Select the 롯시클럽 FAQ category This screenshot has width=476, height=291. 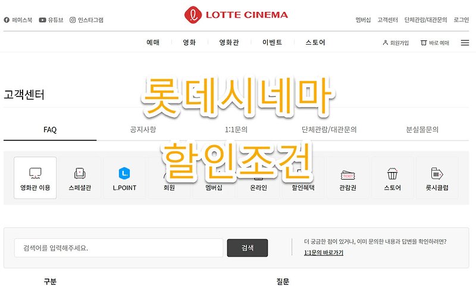click(x=437, y=178)
